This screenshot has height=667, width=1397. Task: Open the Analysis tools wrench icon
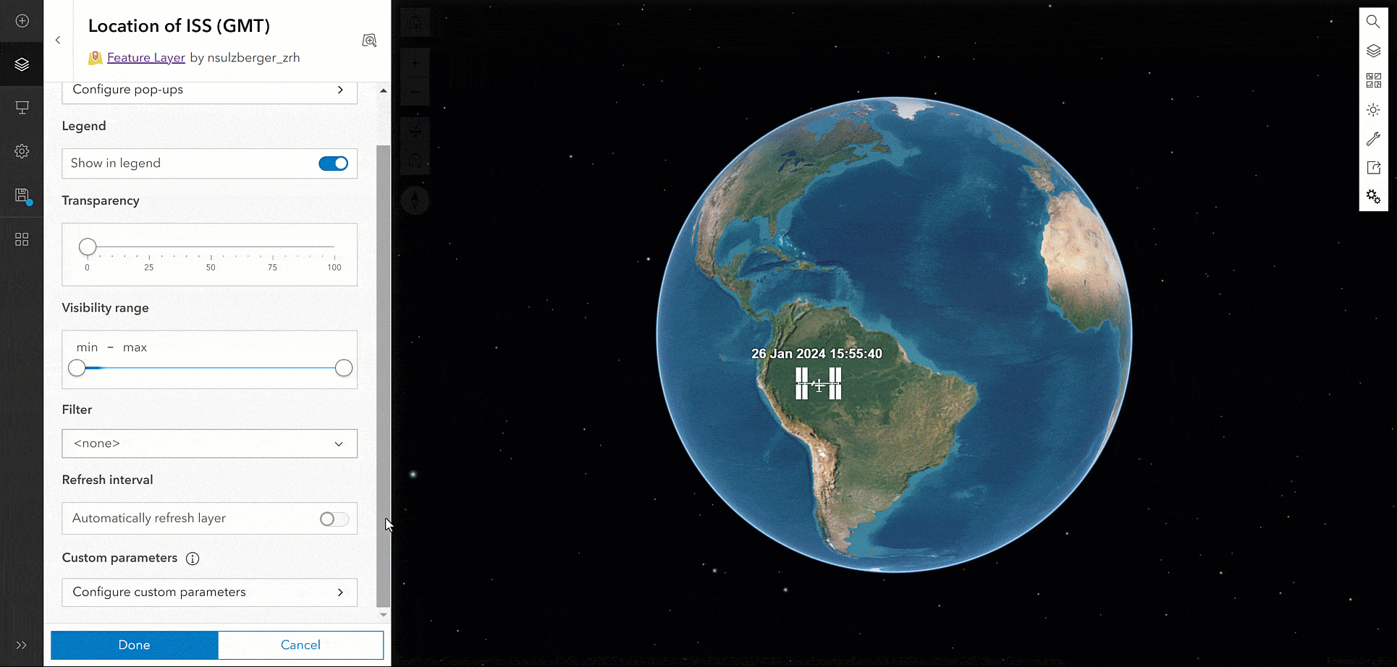pos(1373,139)
